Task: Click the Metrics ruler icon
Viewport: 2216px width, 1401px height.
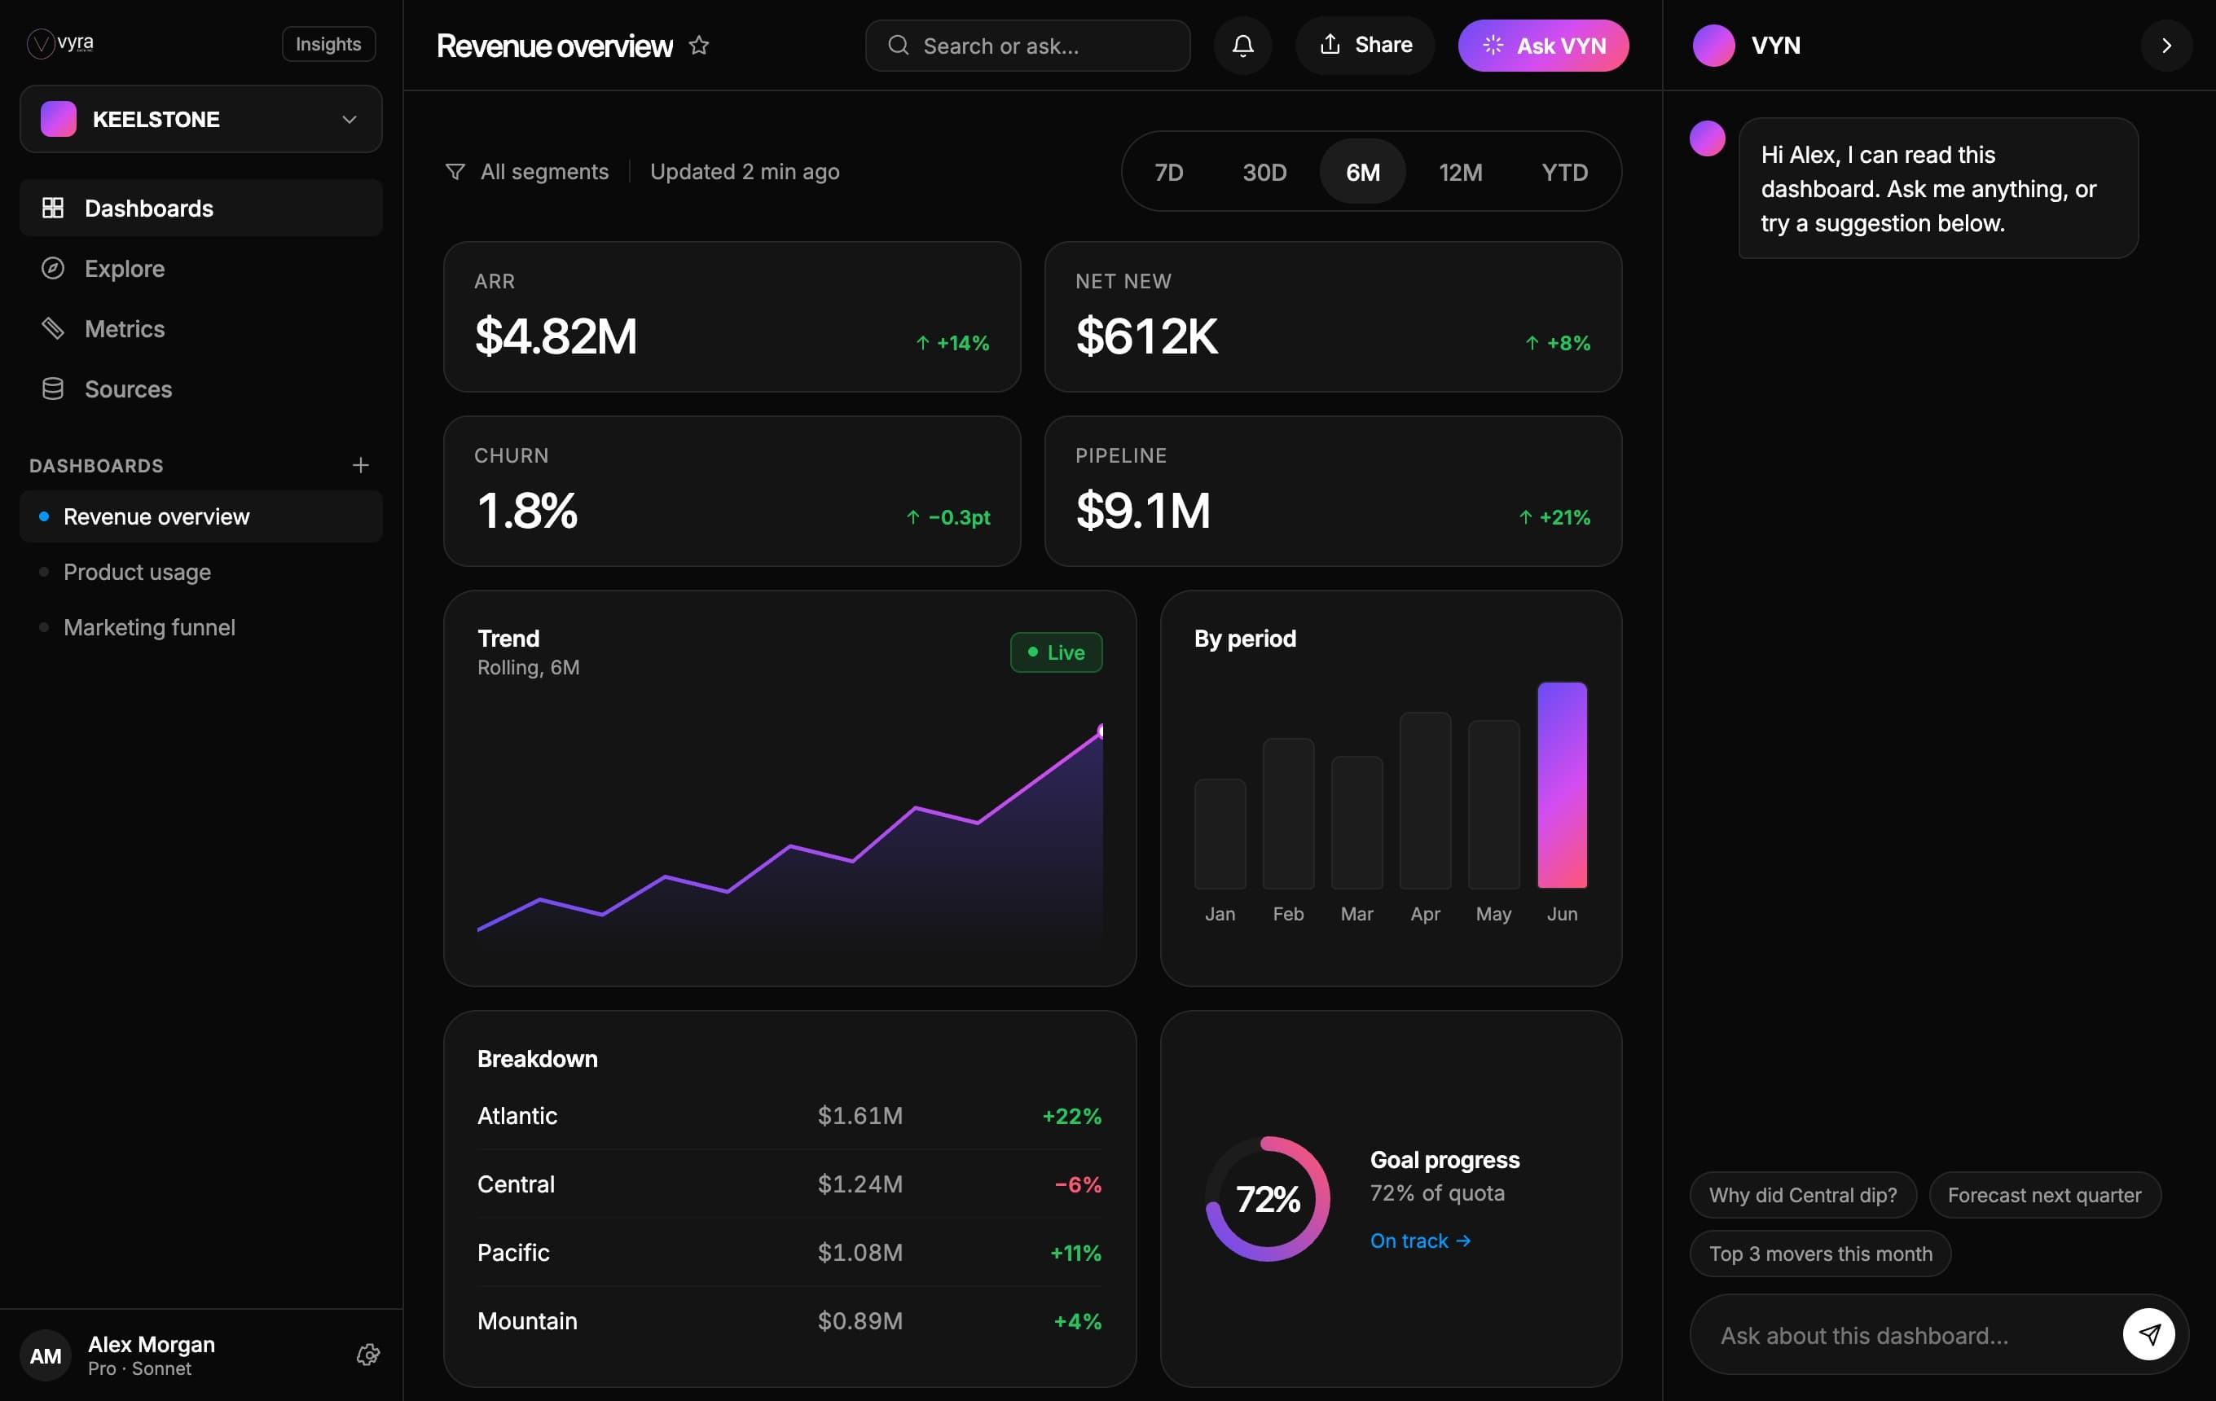Action: (x=52, y=328)
